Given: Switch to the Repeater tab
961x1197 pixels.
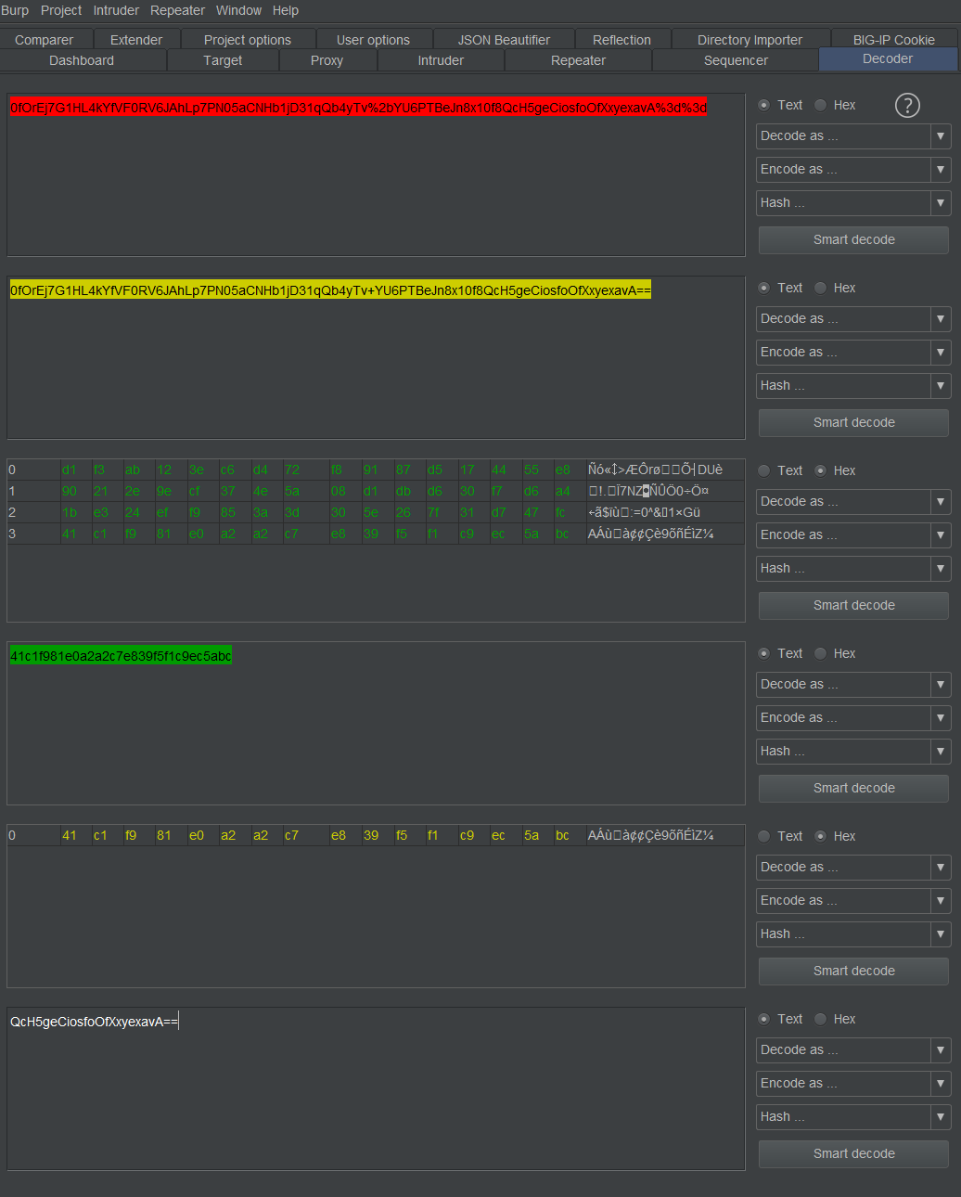Looking at the screenshot, I should pos(578,60).
